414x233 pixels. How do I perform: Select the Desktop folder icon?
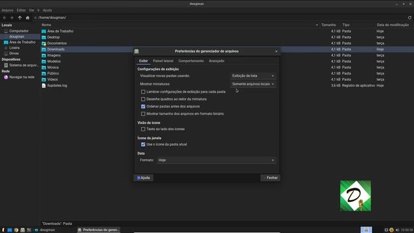coord(44,38)
